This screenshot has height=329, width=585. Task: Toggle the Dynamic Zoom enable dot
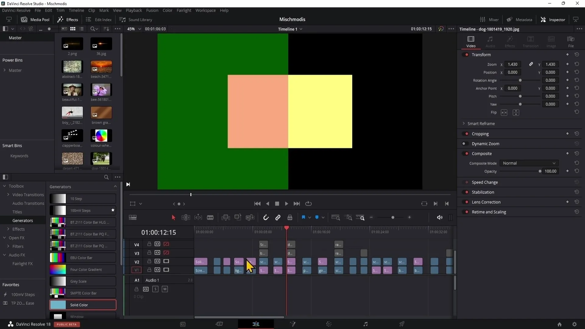click(465, 143)
